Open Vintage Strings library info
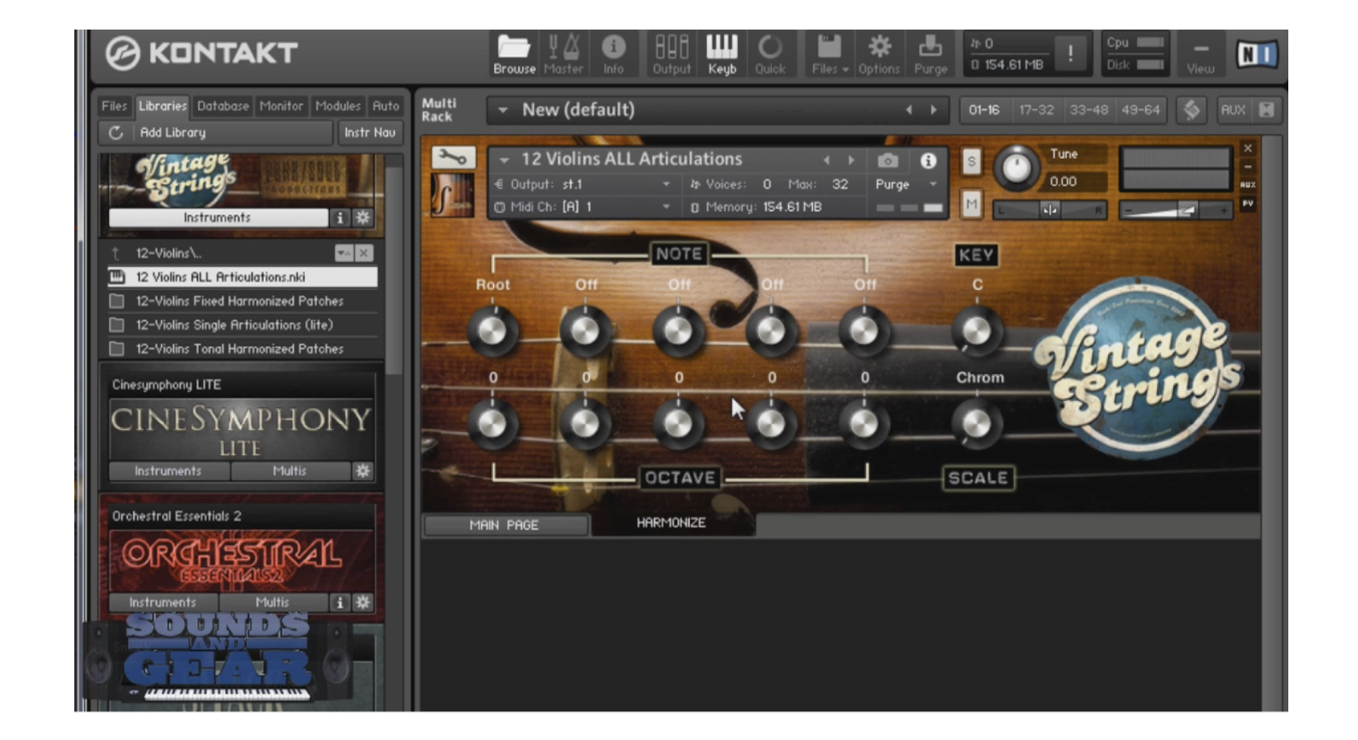Screen dimensions: 1358x740 click(x=339, y=218)
